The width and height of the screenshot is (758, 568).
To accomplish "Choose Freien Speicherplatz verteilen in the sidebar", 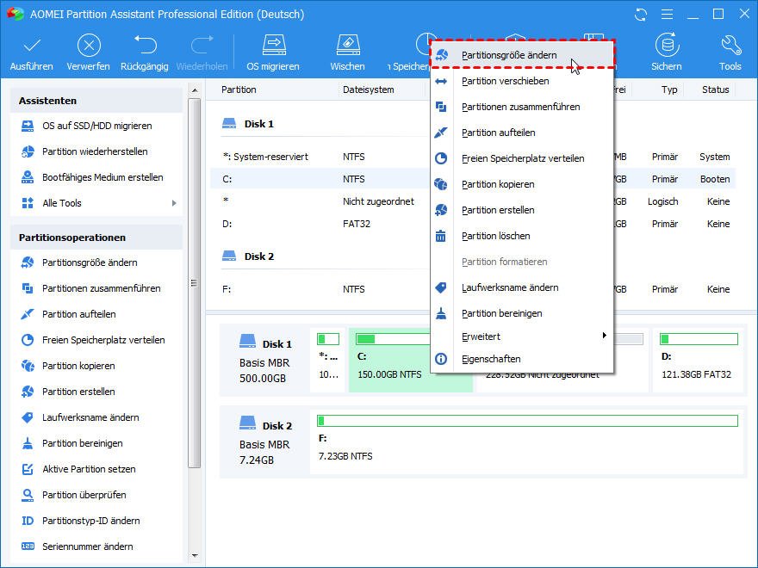I will [103, 340].
